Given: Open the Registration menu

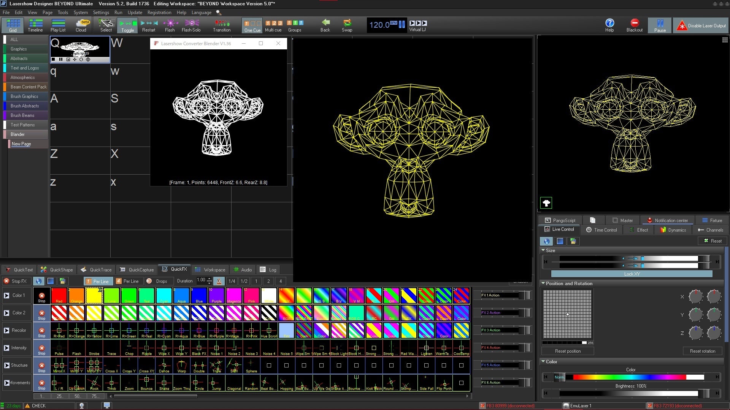Looking at the screenshot, I should [159, 13].
